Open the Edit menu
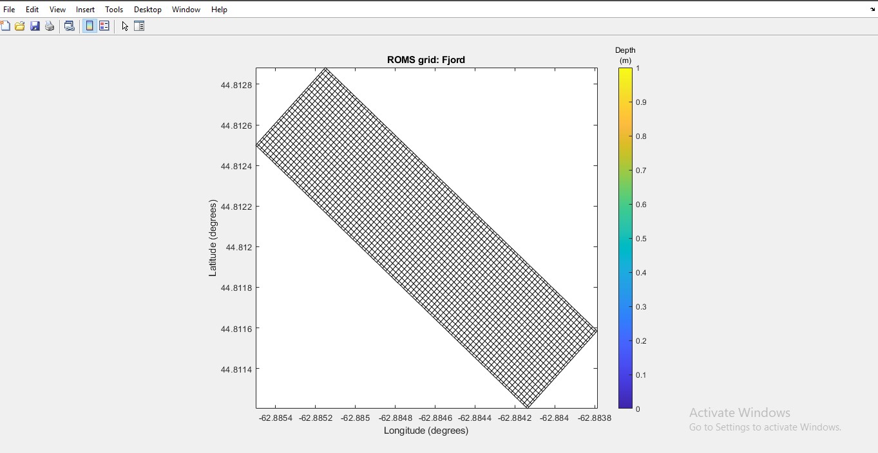878x453 pixels. click(x=32, y=10)
